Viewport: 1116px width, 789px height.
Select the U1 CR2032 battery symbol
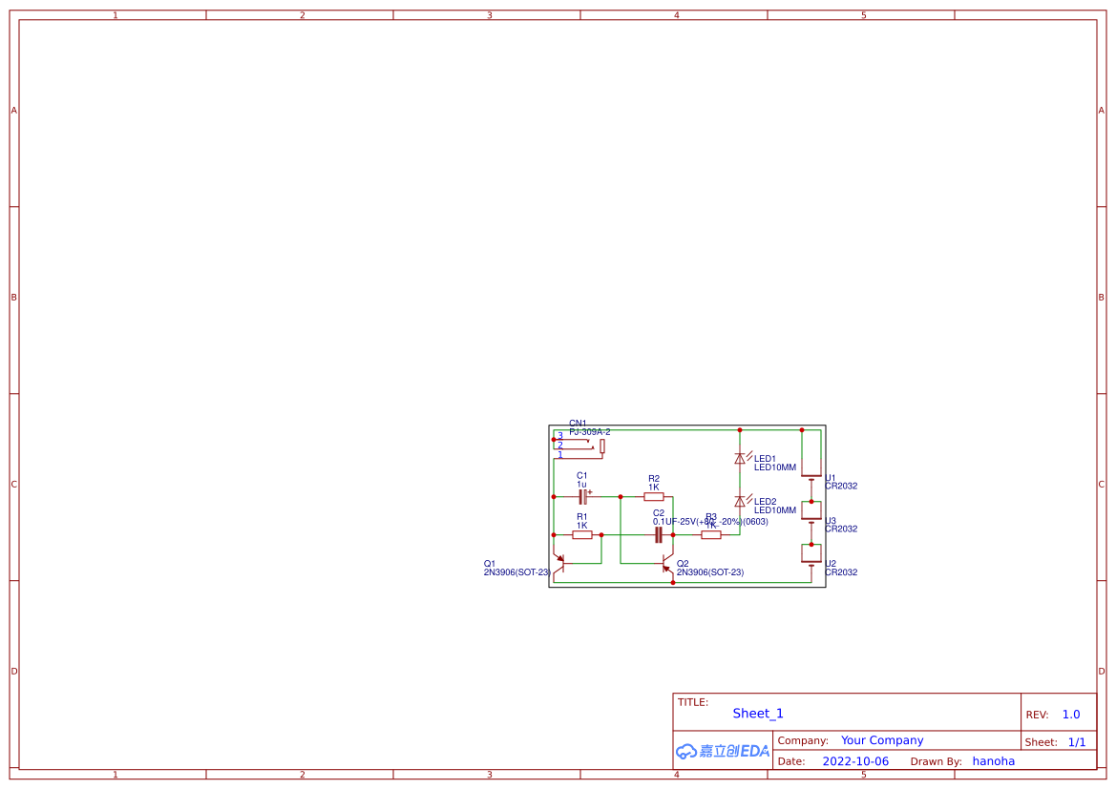click(x=811, y=469)
